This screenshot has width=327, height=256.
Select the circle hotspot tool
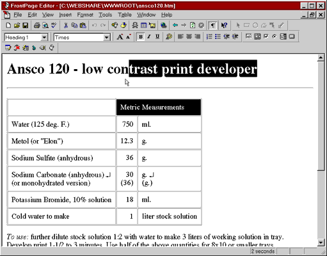click(255, 26)
